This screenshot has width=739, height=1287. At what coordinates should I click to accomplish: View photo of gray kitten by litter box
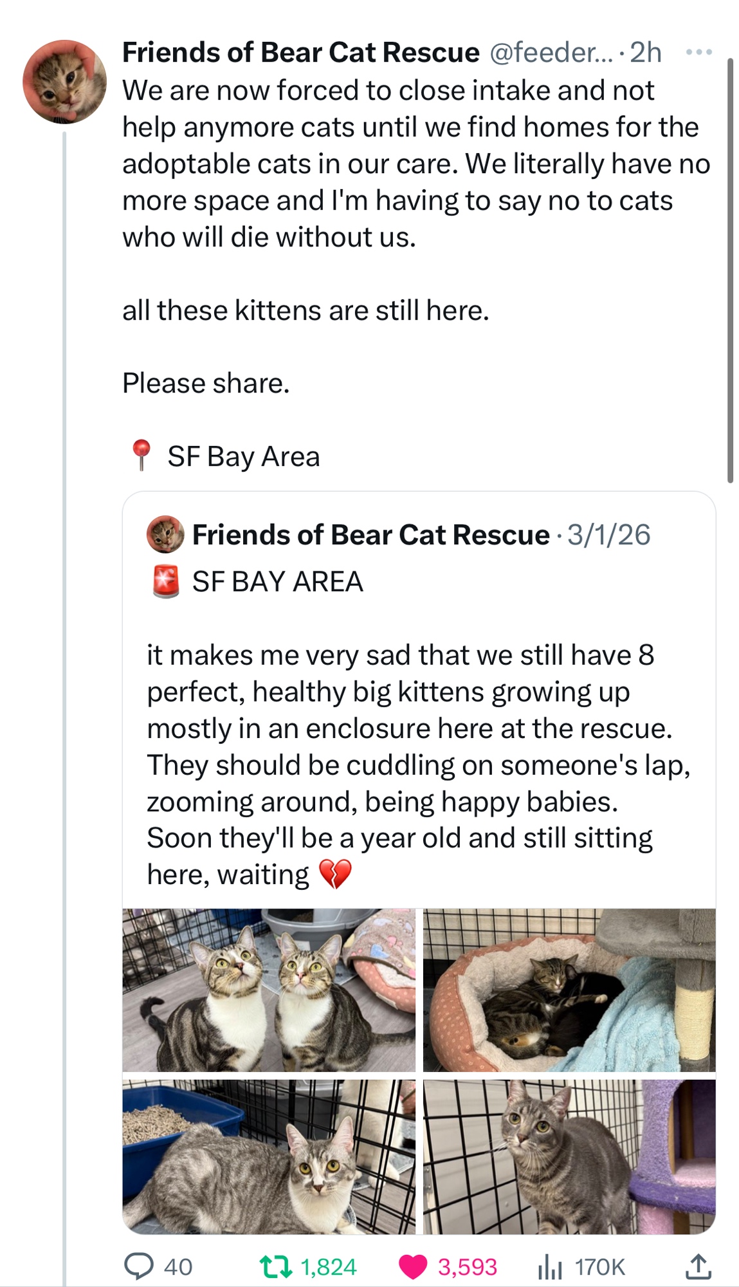coord(269,1156)
